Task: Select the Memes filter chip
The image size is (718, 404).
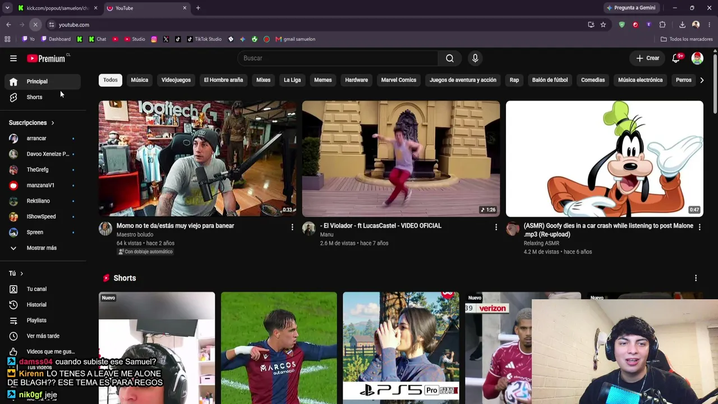Action: [x=323, y=80]
